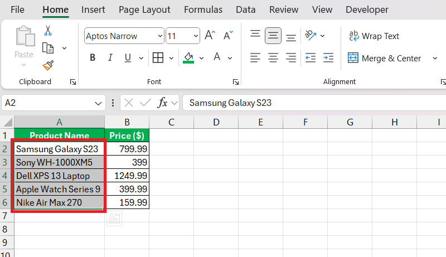Click the Orientation angled text icon

pyautogui.click(x=311, y=36)
